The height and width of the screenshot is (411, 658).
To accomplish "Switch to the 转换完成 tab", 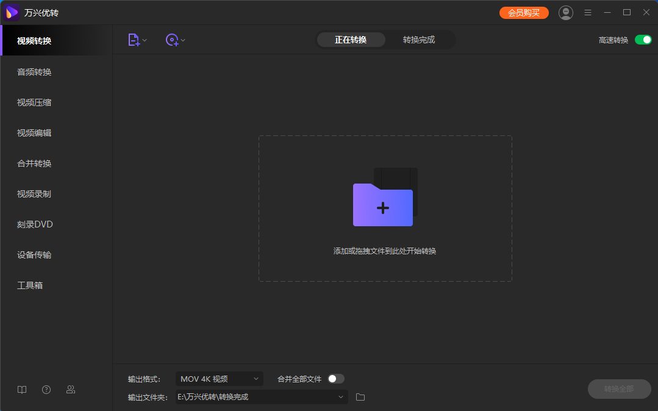I will (x=419, y=40).
